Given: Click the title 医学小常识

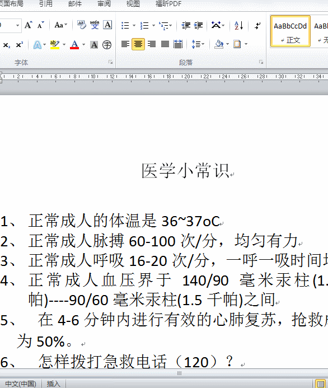Looking at the screenshot, I should (x=185, y=171).
